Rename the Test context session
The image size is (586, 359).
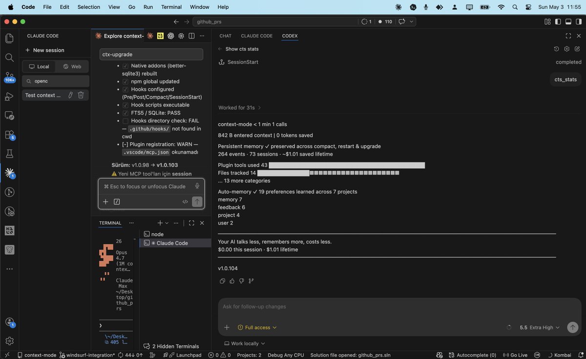70,95
